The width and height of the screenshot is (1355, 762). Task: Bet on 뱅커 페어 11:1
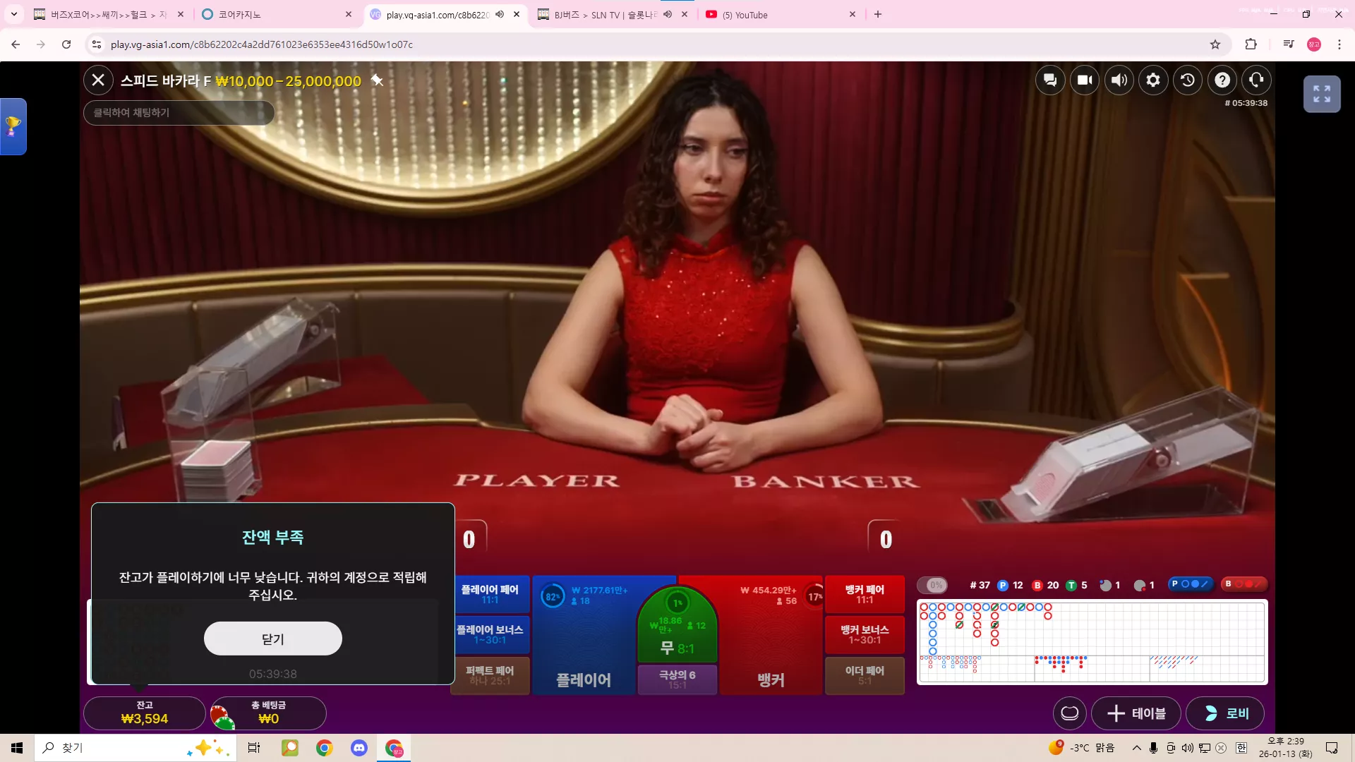click(865, 594)
